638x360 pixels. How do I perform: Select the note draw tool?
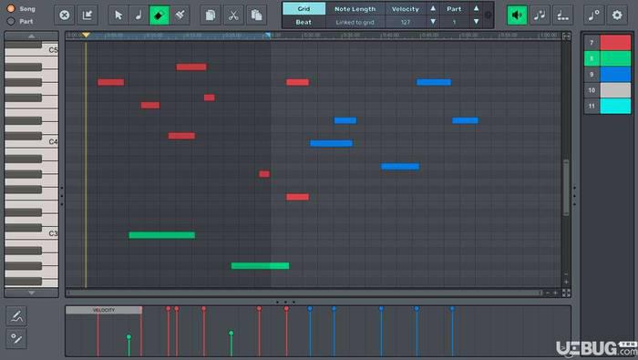click(139, 15)
